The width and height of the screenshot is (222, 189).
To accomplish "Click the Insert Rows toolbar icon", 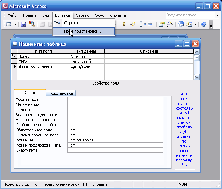I will [143, 24].
